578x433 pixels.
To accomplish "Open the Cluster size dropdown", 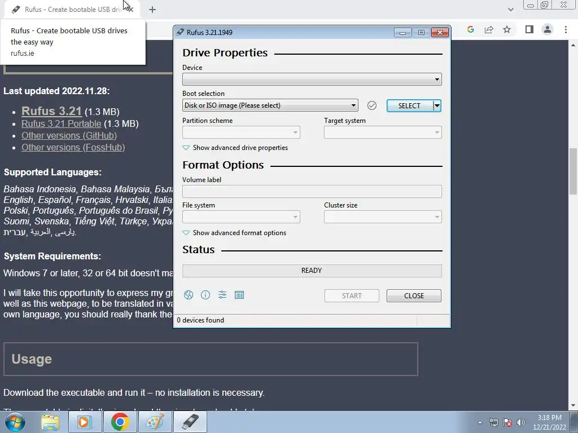I will point(383,217).
